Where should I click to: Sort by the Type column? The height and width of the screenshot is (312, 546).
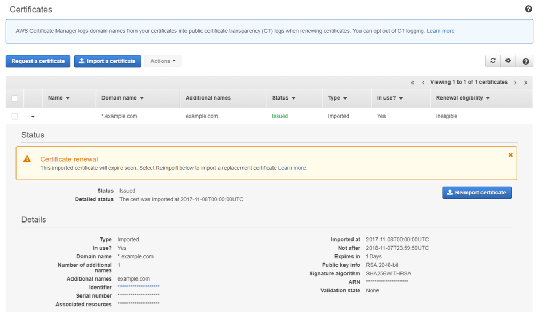pyautogui.click(x=337, y=98)
